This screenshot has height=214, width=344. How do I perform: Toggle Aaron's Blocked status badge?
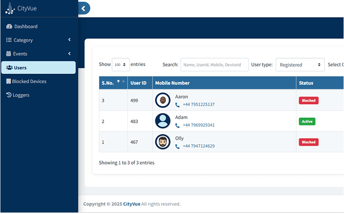point(308,100)
